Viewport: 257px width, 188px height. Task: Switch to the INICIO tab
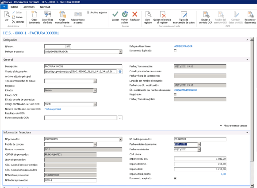(14, 7)
